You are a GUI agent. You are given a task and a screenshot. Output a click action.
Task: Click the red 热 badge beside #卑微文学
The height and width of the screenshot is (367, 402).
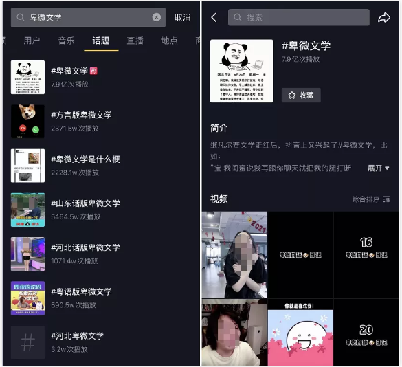coord(93,71)
